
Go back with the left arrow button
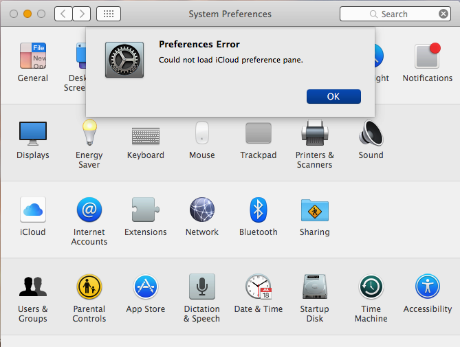(63, 14)
